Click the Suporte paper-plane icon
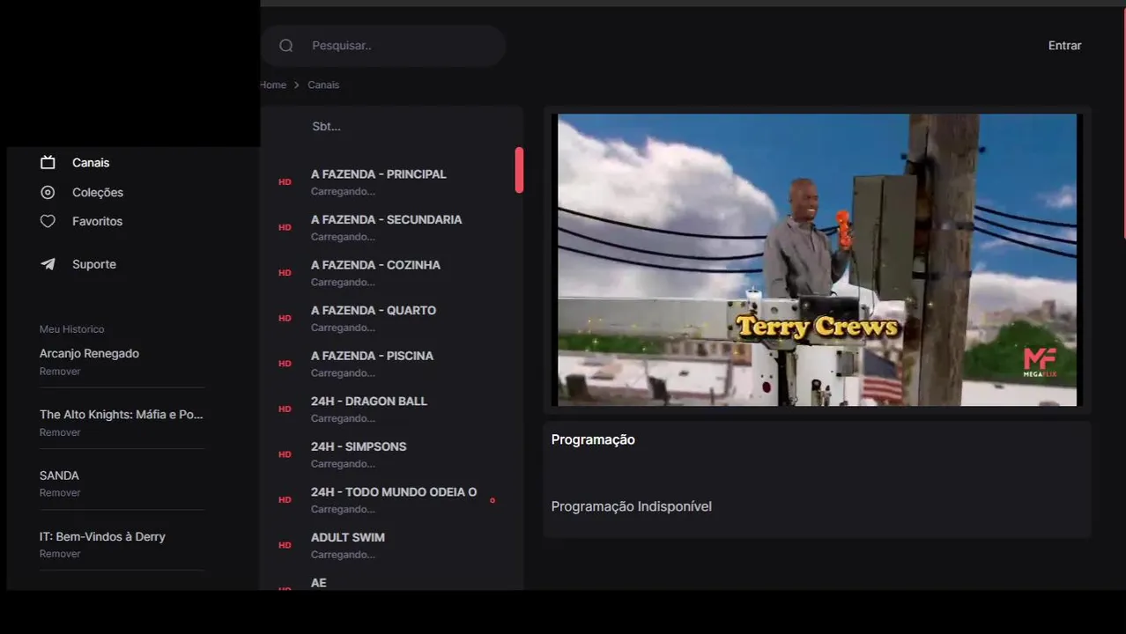 click(48, 264)
